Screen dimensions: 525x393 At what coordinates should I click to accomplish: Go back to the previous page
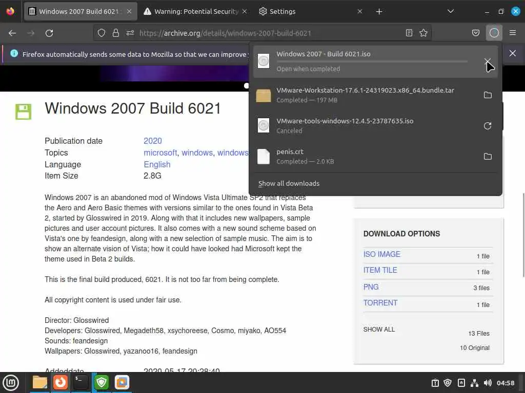[12, 33]
